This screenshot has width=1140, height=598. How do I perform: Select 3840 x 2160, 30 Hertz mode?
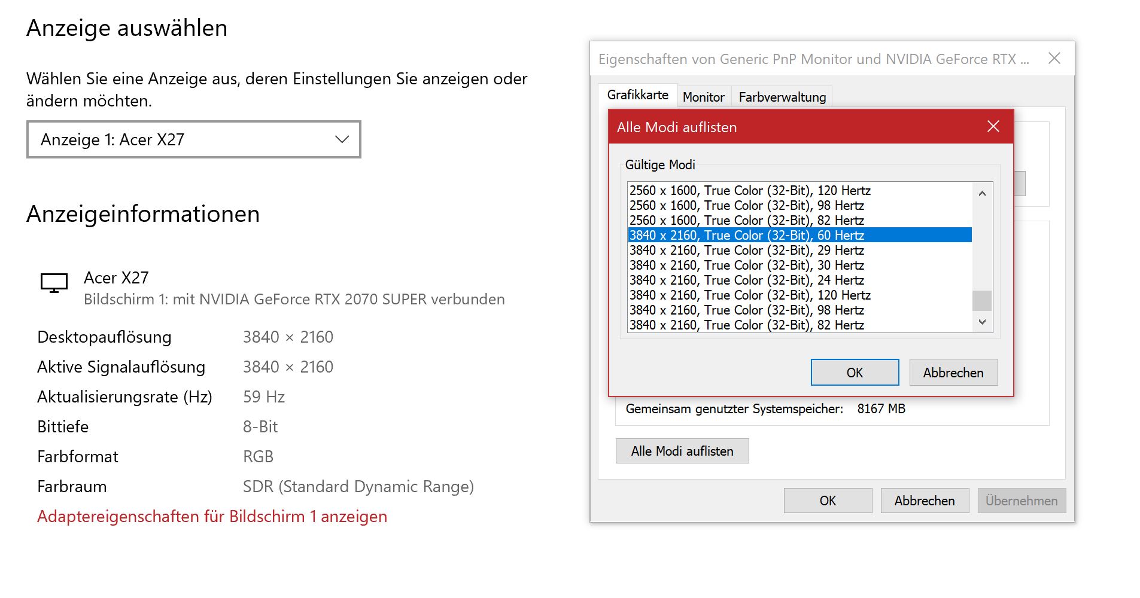[799, 265]
